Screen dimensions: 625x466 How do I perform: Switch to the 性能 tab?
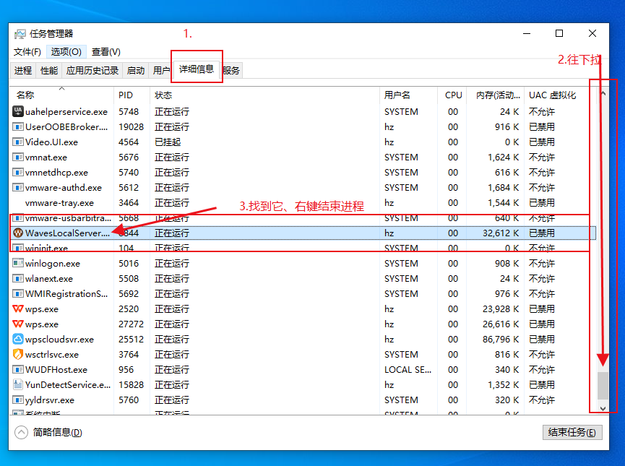[49, 71]
